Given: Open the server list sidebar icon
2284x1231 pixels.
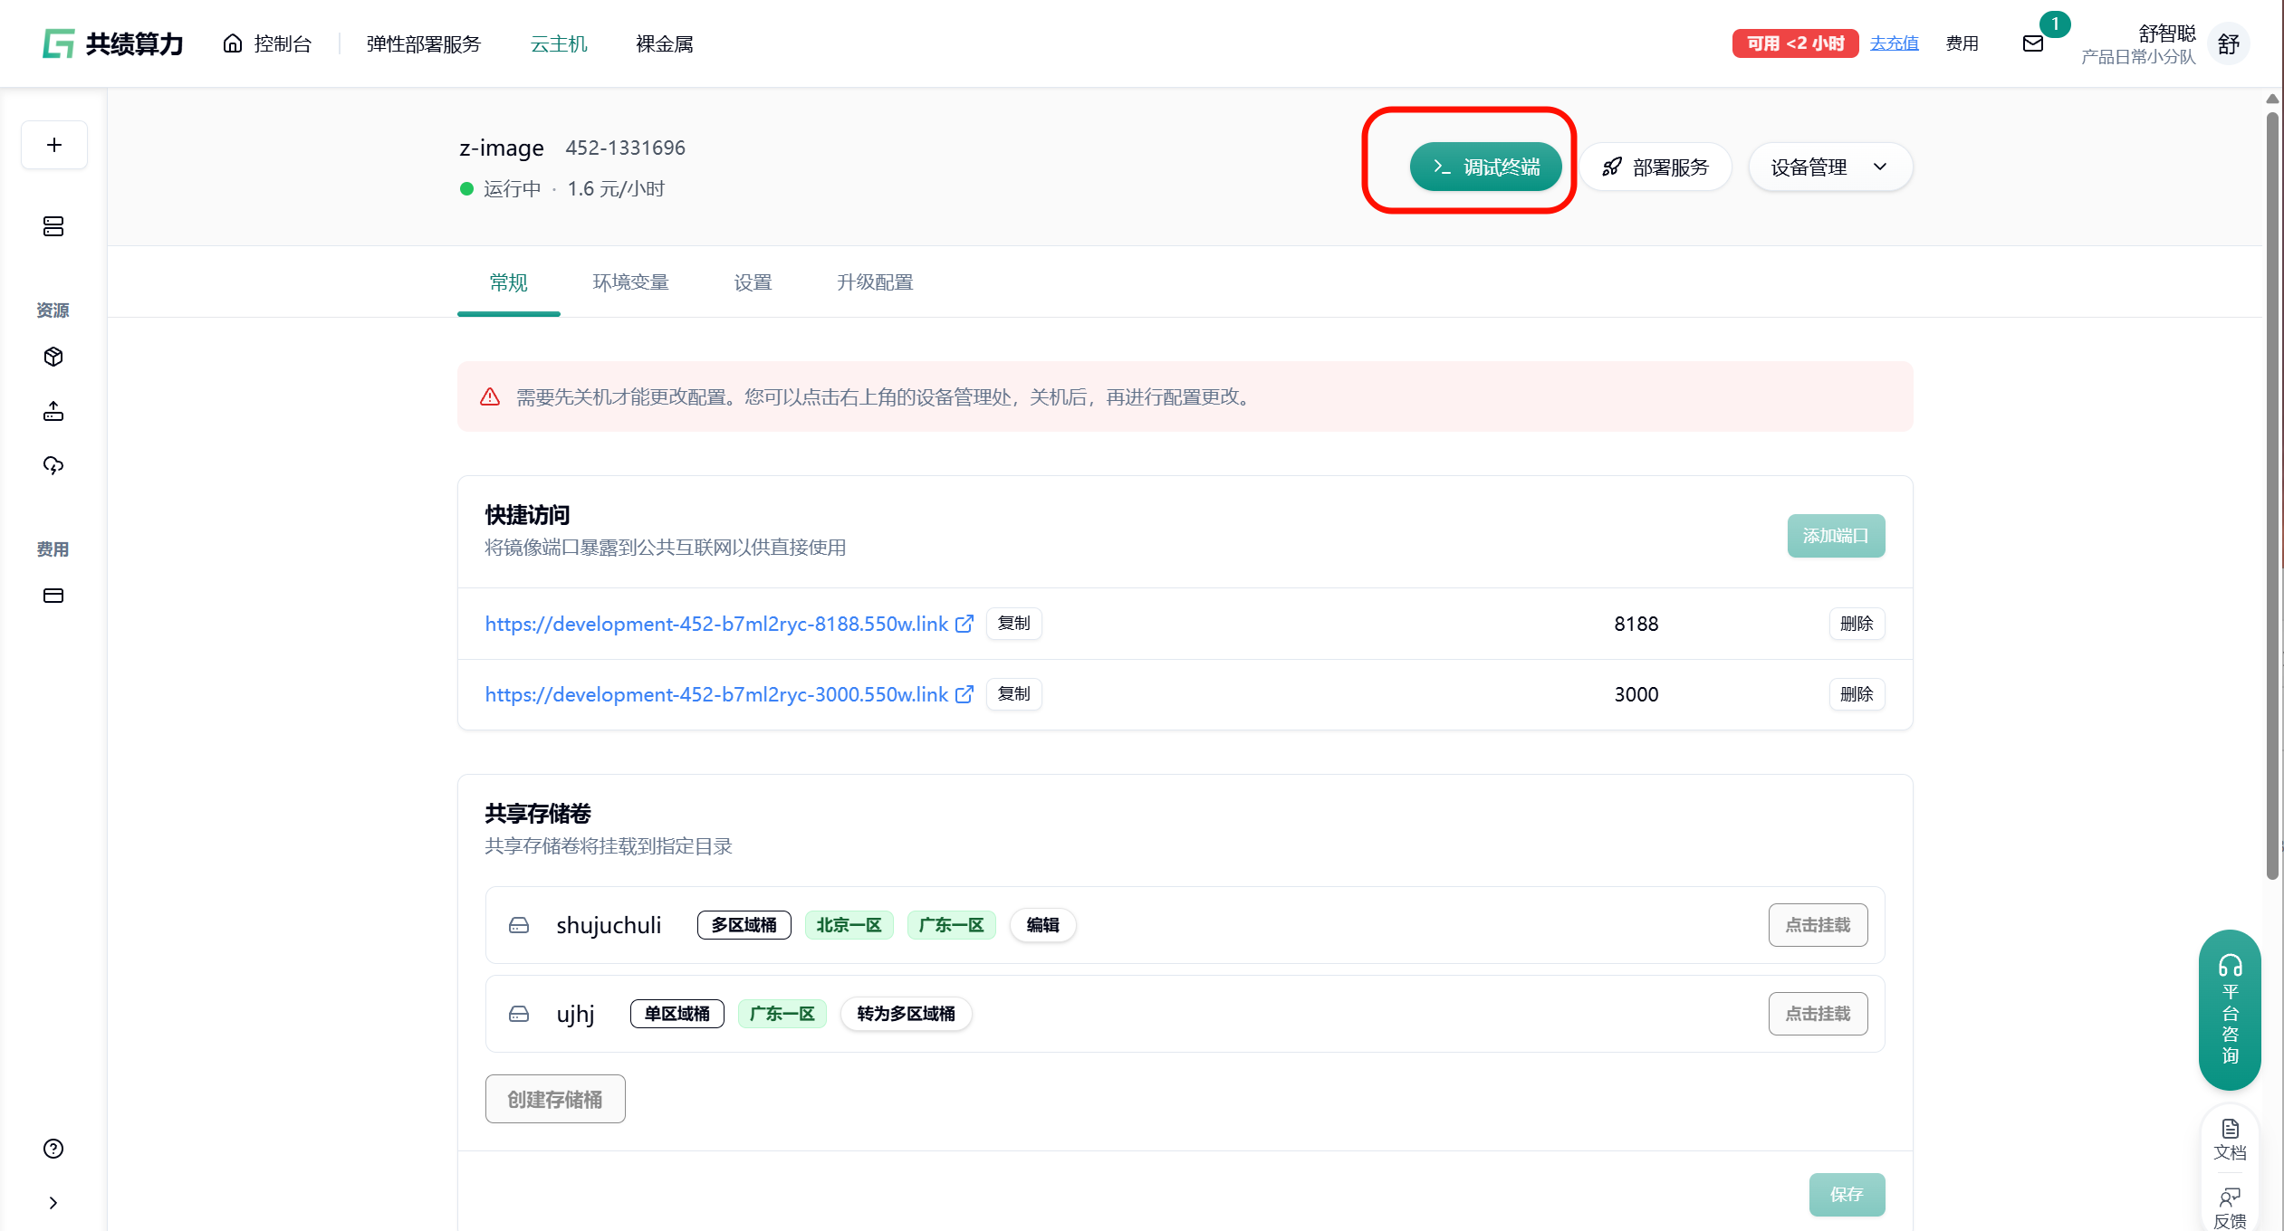Looking at the screenshot, I should (x=53, y=226).
